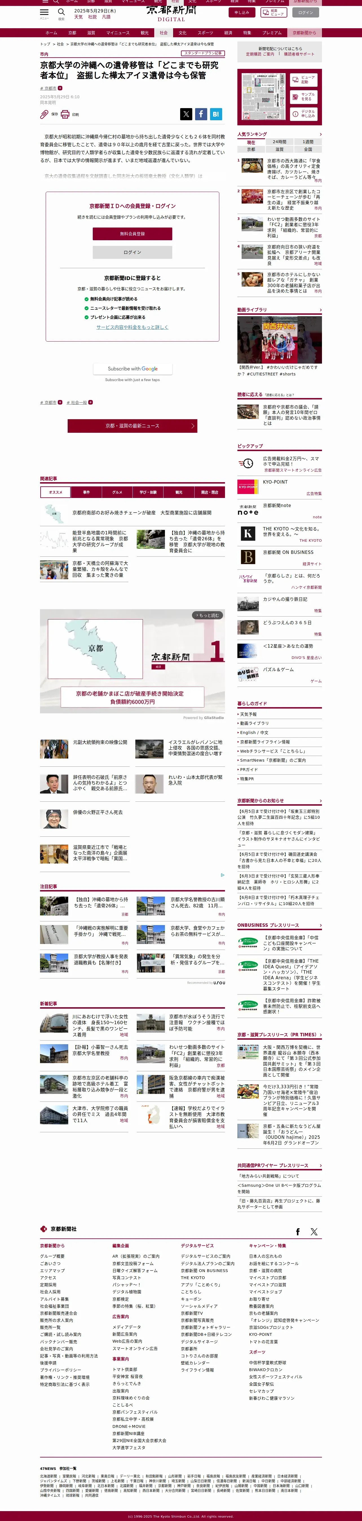Open 紙面ビューアー in header
Viewport: 362px width, 1521px height.
pyautogui.click(x=273, y=12)
